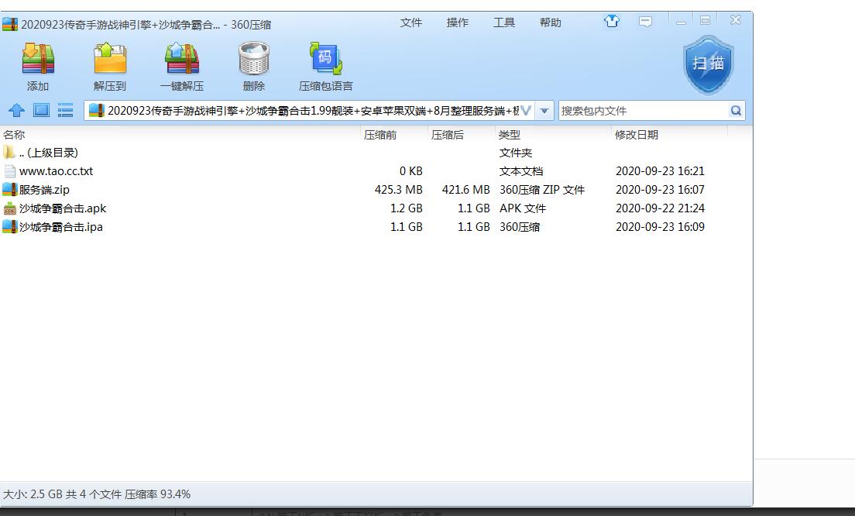Sort files by 修改日期 column header
The image size is (855, 516).
click(637, 135)
